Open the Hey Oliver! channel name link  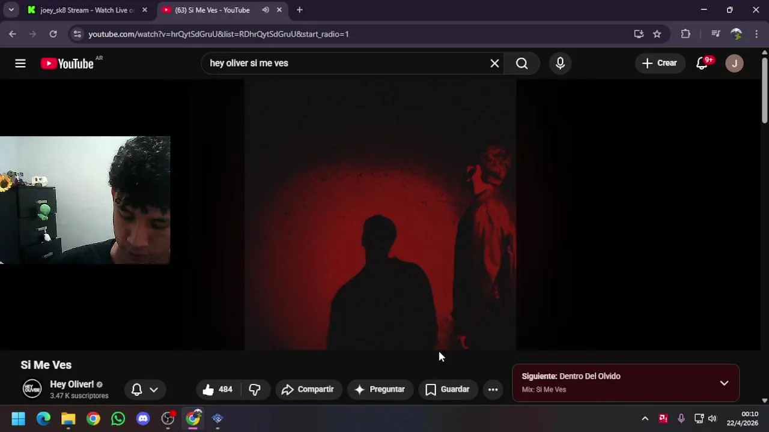pyautogui.click(x=71, y=384)
